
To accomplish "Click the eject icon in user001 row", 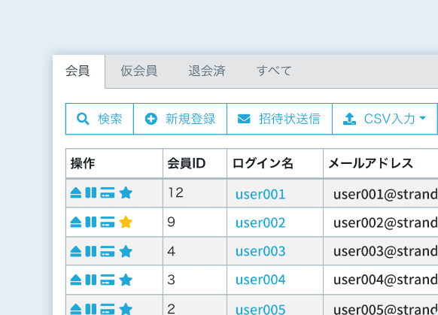I will [76, 192].
